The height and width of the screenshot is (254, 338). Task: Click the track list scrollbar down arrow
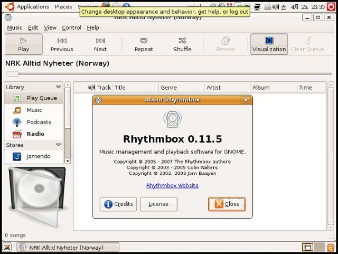(x=331, y=228)
